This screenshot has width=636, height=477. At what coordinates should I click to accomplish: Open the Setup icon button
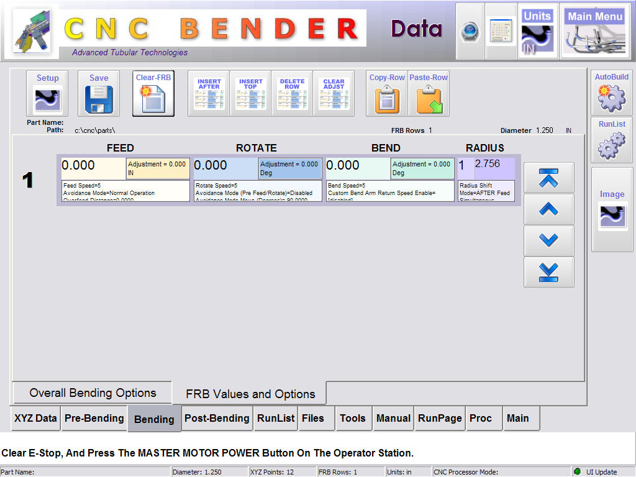[x=48, y=94]
